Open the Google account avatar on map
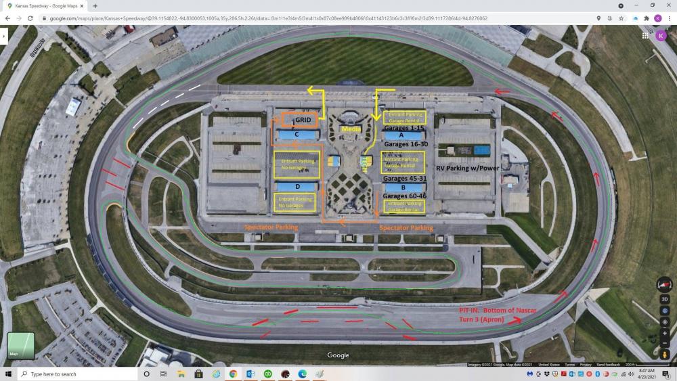Image resolution: width=677 pixels, height=381 pixels. pos(661,36)
